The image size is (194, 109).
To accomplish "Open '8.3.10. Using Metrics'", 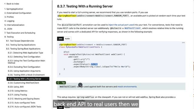I will 18,91.
